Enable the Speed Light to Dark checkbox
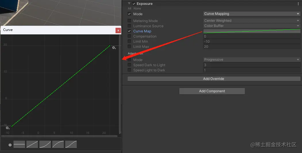This screenshot has height=153, width=302. coord(129,70)
